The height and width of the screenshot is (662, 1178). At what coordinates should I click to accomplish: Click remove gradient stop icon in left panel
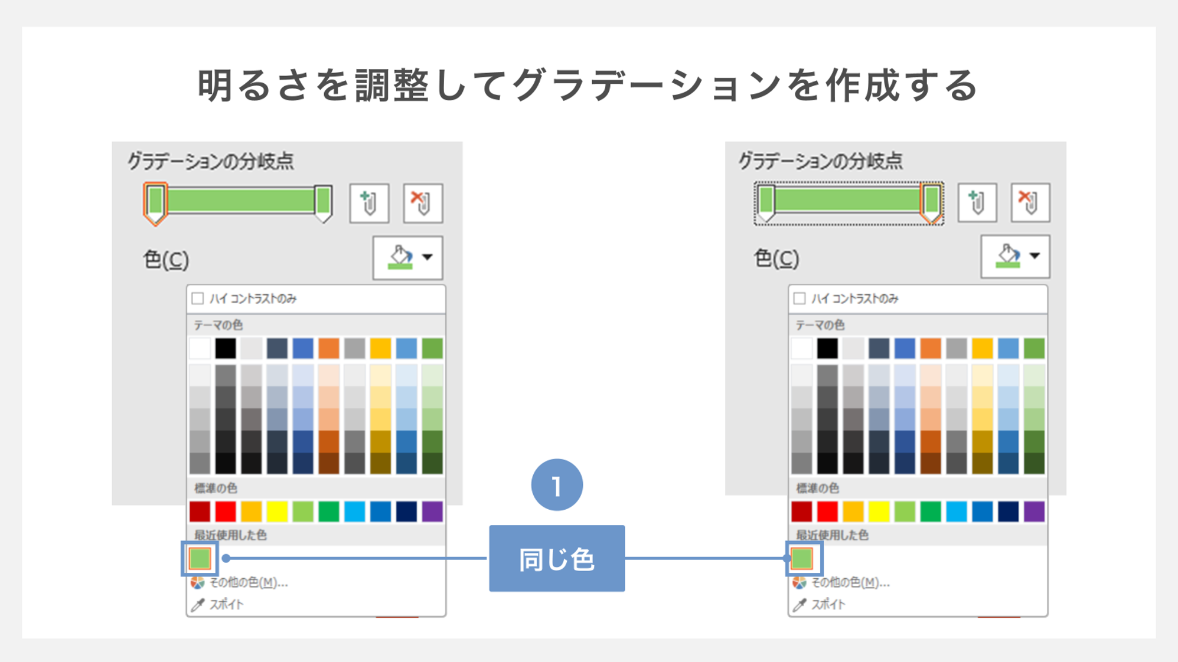[423, 204]
